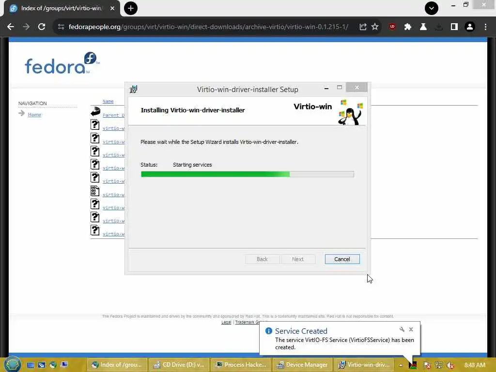
Task: Go back in the browser
Action: pyautogui.click(x=11, y=27)
